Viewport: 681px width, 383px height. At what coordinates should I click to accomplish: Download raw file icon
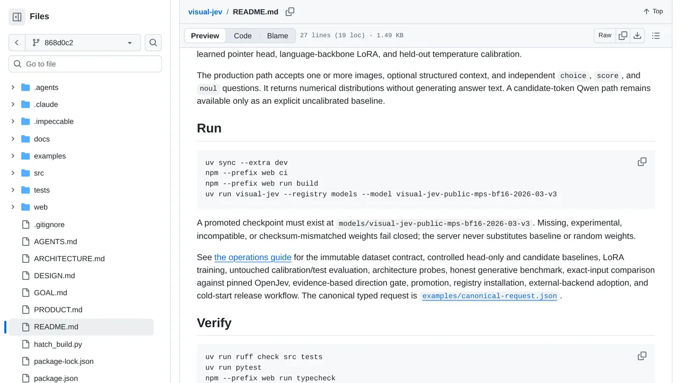[x=637, y=36]
